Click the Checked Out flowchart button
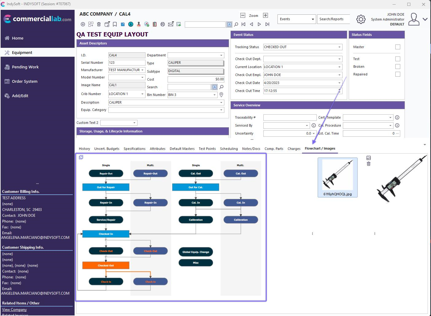 106,265
